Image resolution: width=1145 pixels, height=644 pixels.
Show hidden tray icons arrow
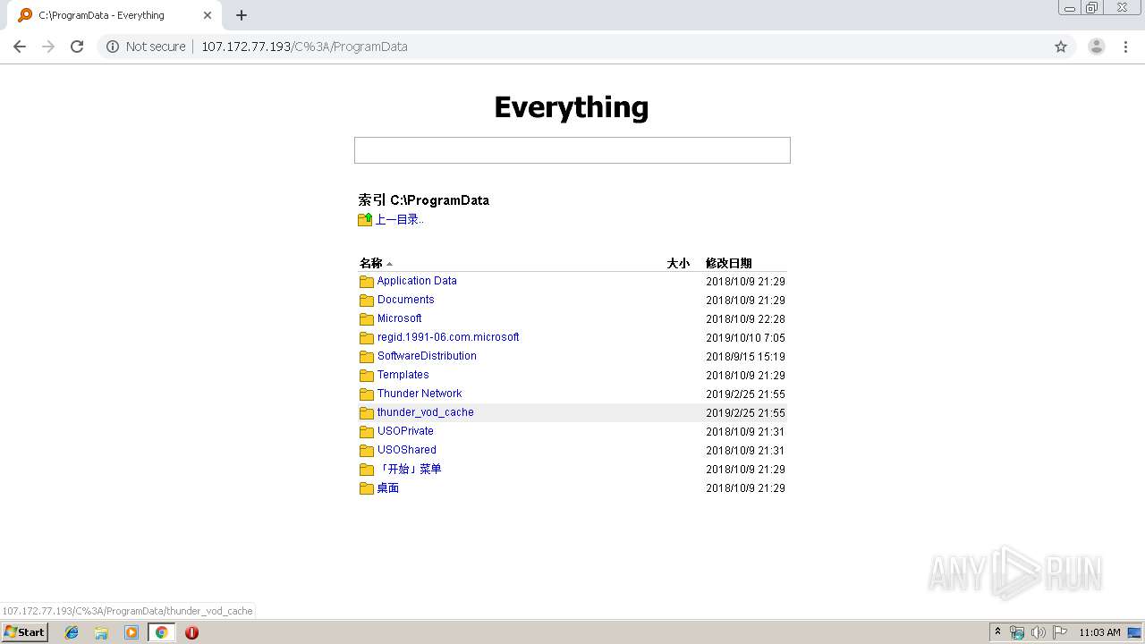997,632
